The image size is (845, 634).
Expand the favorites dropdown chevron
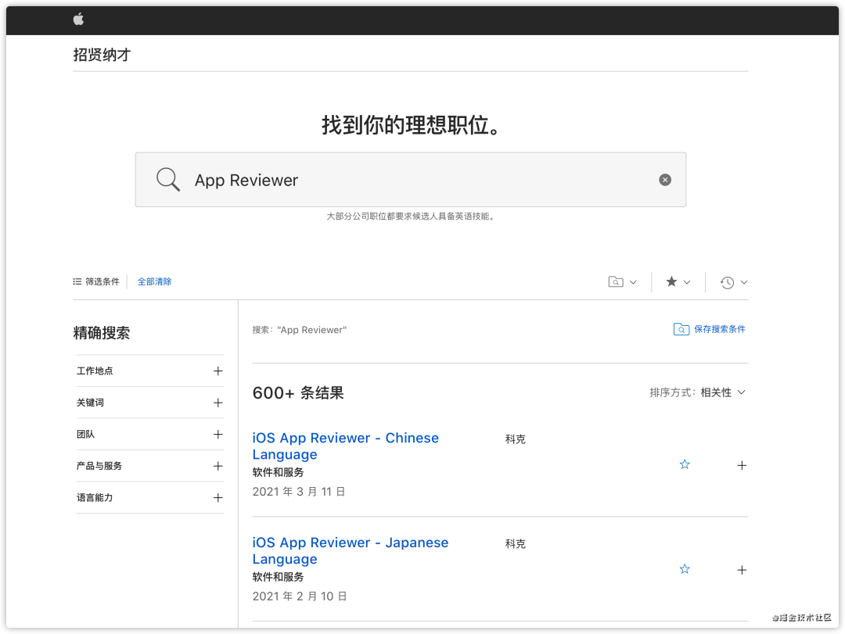click(687, 282)
